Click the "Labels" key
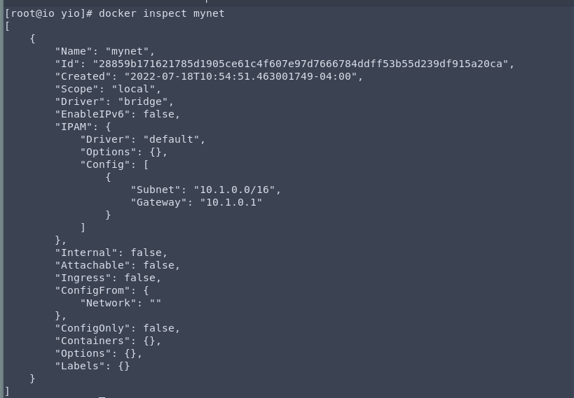The height and width of the screenshot is (398, 574). click(x=80, y=366)
